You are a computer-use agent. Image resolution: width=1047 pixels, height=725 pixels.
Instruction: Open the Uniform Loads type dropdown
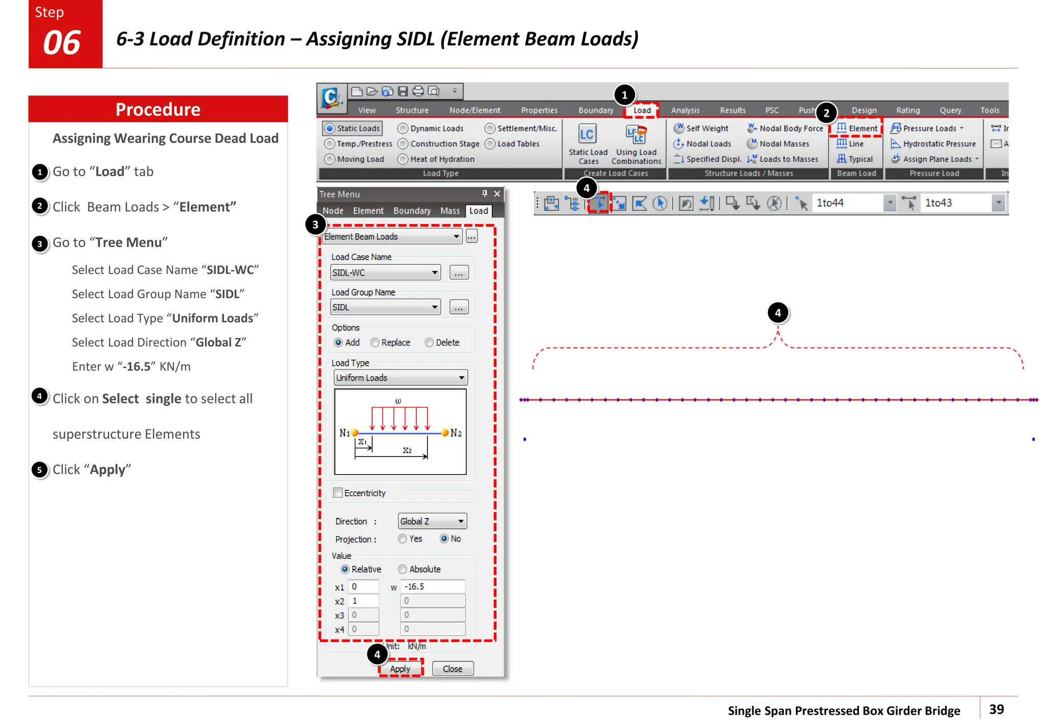461,378
